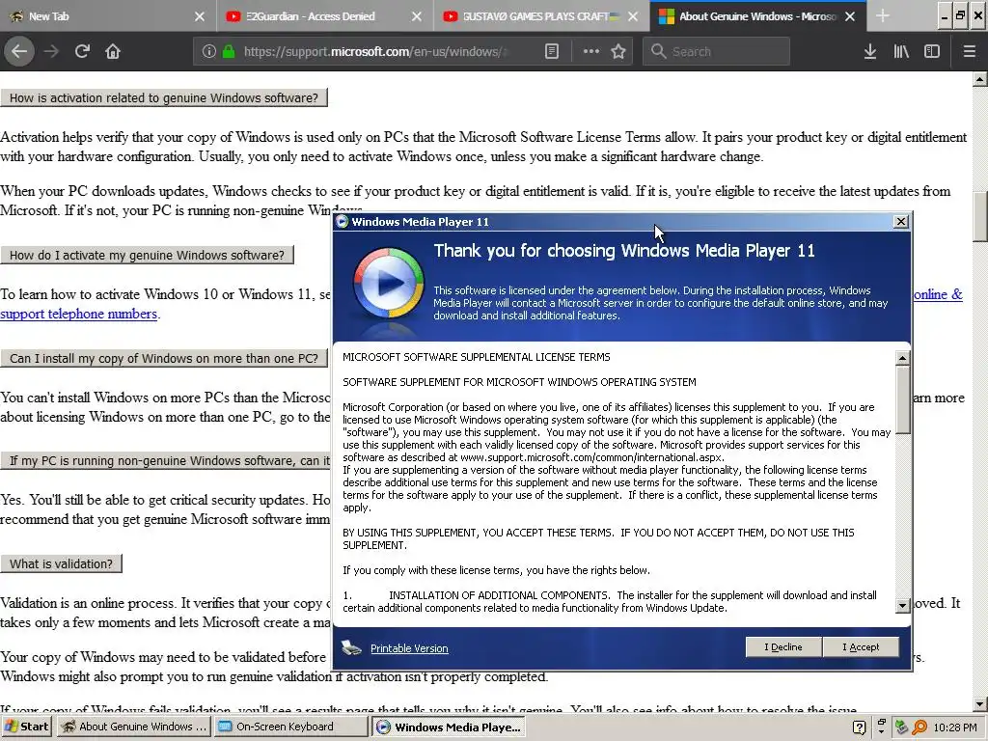Open a new tab with the plus button
Screen dimensions: 988x741
[x=883, y=16]
